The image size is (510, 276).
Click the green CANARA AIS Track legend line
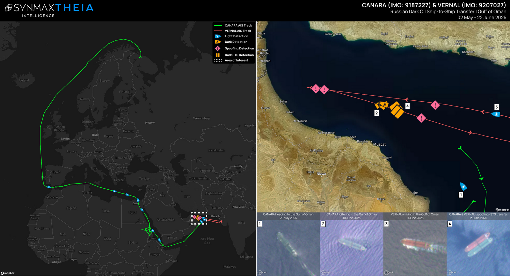[x=218, y=25]
